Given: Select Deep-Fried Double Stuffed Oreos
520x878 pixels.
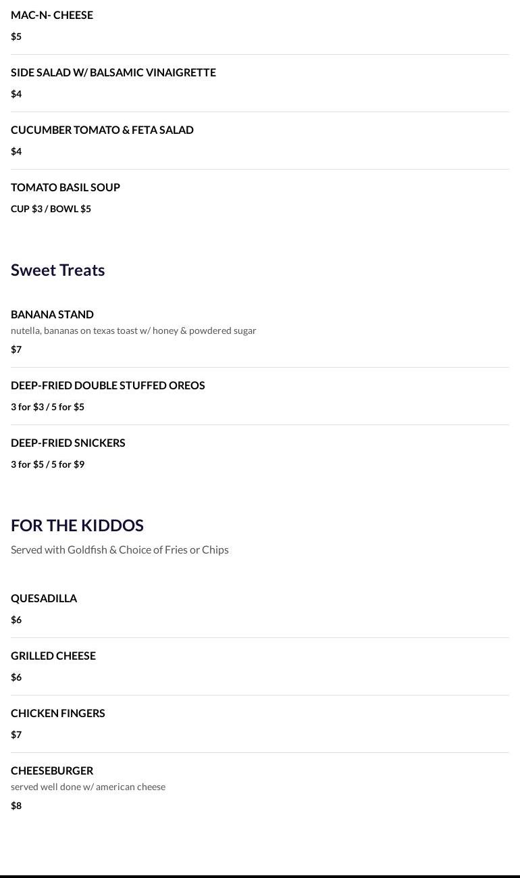Looking at the screenshot, I should coord(107,385).
